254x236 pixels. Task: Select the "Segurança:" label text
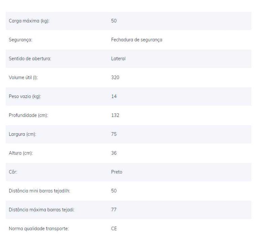pyautogui.click(x=21, y=40)
